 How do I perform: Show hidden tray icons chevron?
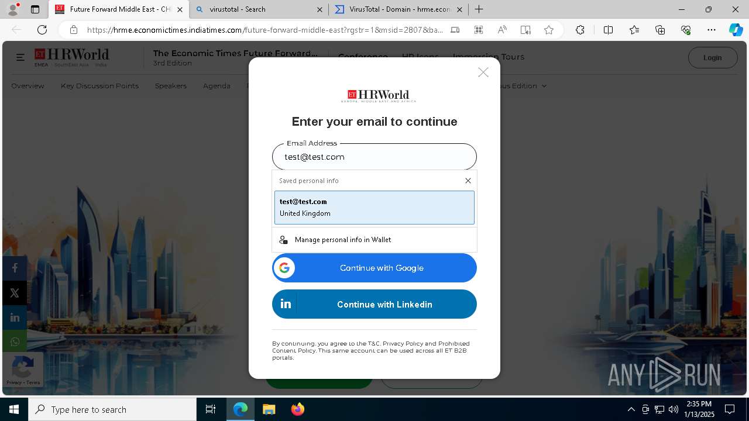(631, 409)
